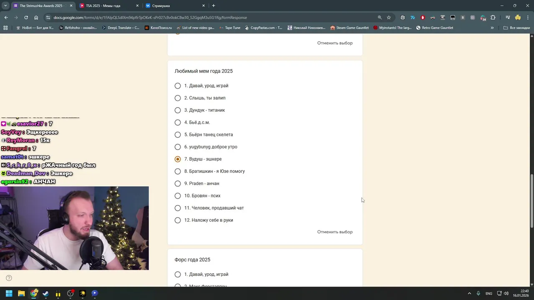Choose 12. Наложу себе в руки
534x300 pixels.
(178, 220)
